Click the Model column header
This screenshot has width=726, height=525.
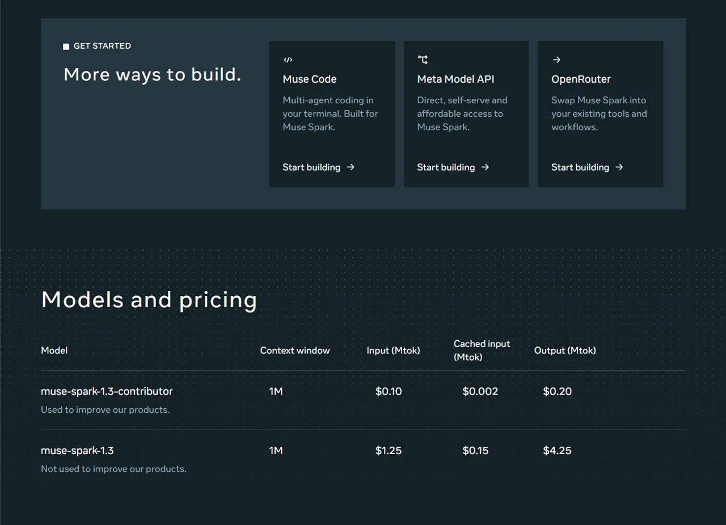point(54,350)
